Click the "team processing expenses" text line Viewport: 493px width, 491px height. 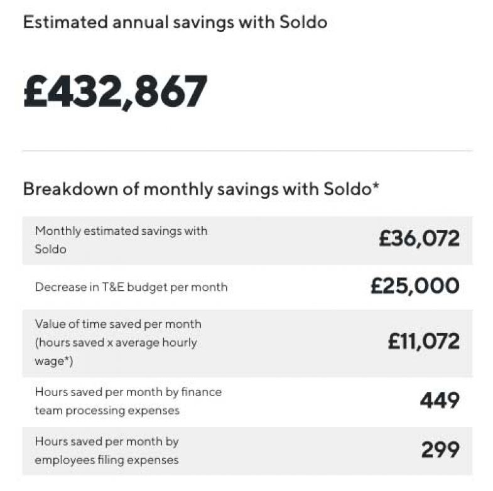(107, 410)
